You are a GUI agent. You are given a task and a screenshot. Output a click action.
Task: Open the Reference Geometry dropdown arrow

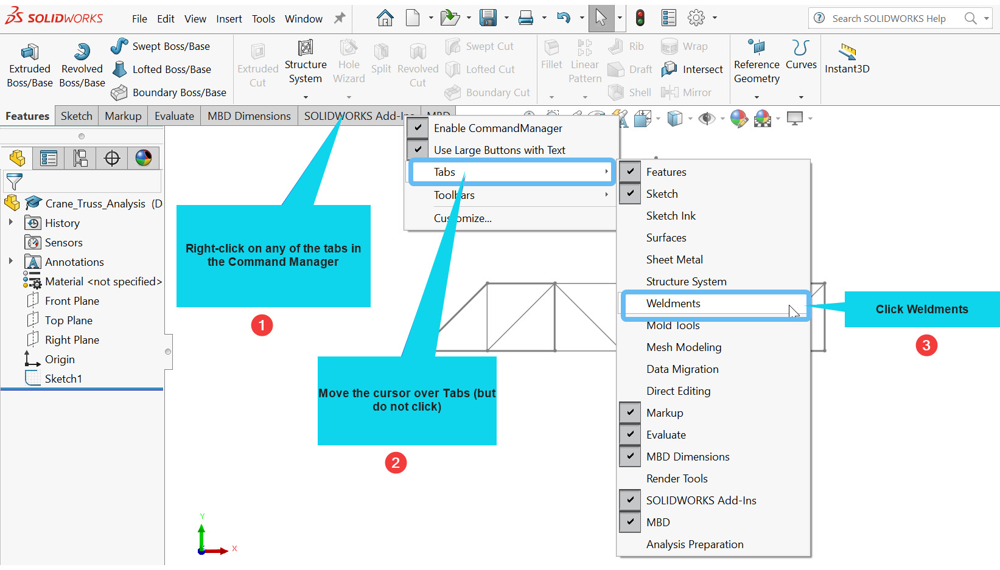point(757,97)
